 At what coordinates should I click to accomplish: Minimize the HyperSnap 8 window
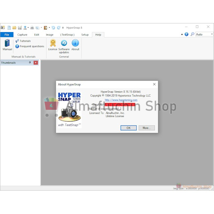click(186, 27)
